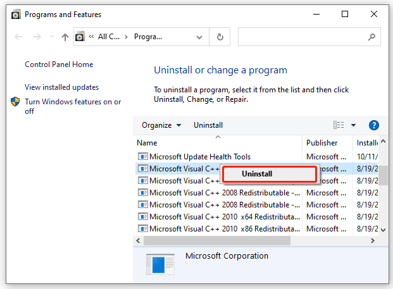Viewport: 393px width, 289px height.
Task: Click the Back navigation arrow
Action: [x=18, y=37]
